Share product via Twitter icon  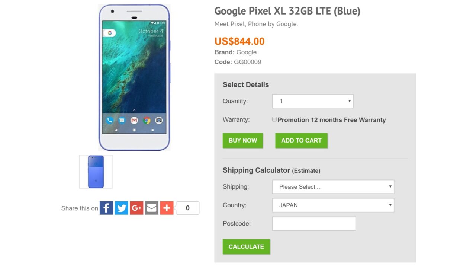[x=122, y=208]
